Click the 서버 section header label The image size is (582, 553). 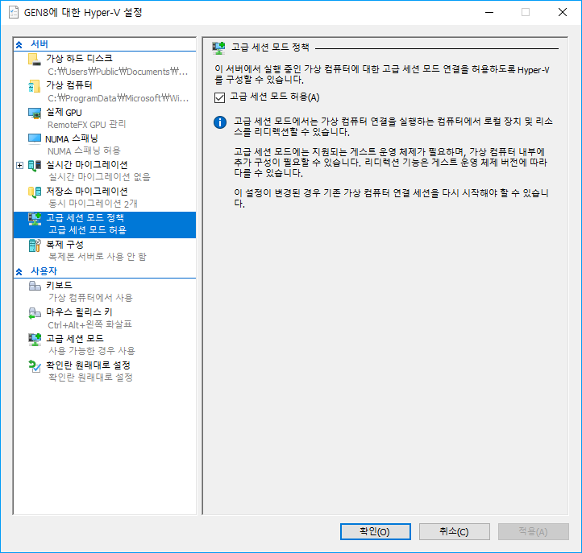point(39,44)
